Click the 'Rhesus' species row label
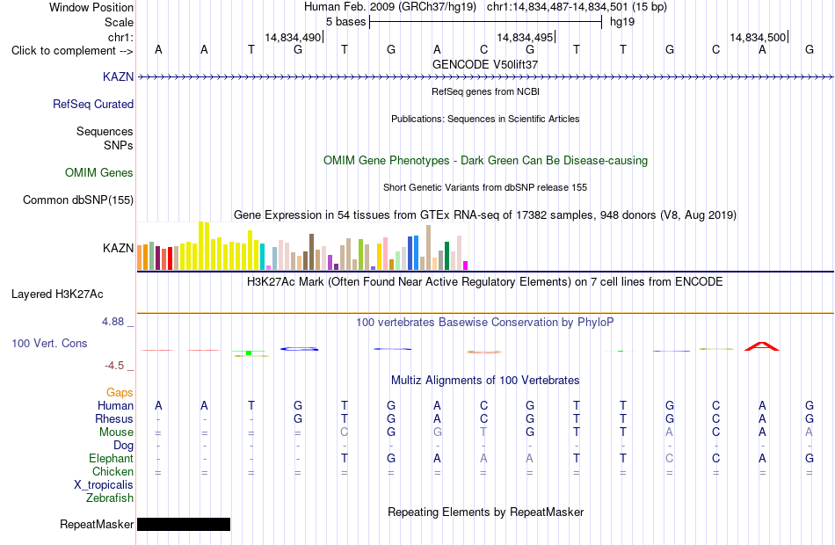Screen dimensions: 835x545 click(114, 418)
